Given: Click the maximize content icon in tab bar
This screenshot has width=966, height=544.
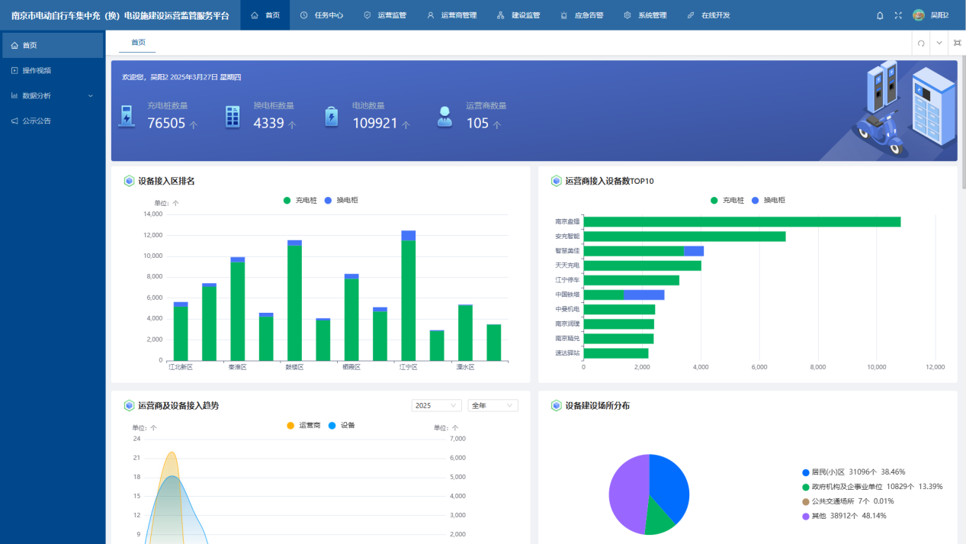Looking at the screenshot, I should pos(957,43).
